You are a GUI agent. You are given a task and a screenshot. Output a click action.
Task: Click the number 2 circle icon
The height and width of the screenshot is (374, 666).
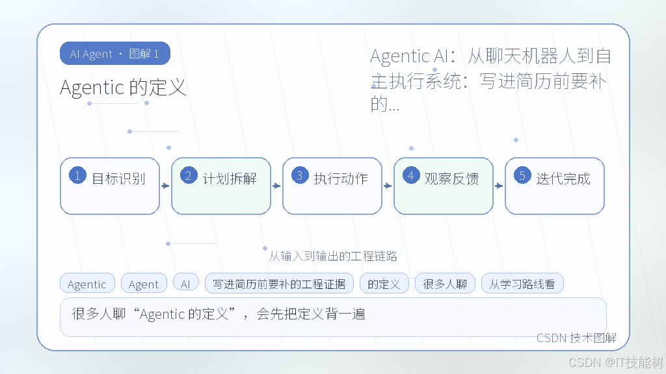click(x=189, y=175)
